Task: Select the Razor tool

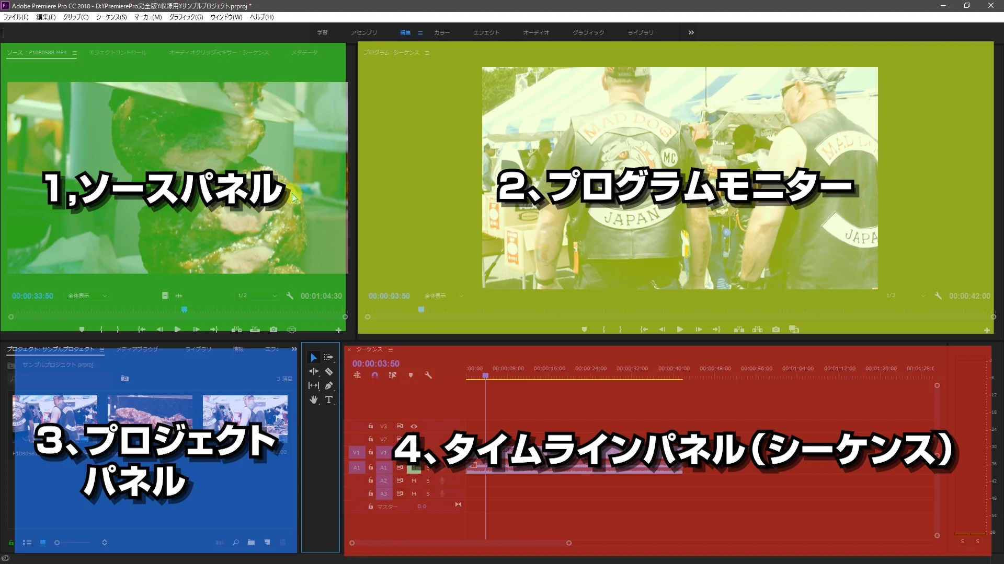Action: tap(329, 371)
